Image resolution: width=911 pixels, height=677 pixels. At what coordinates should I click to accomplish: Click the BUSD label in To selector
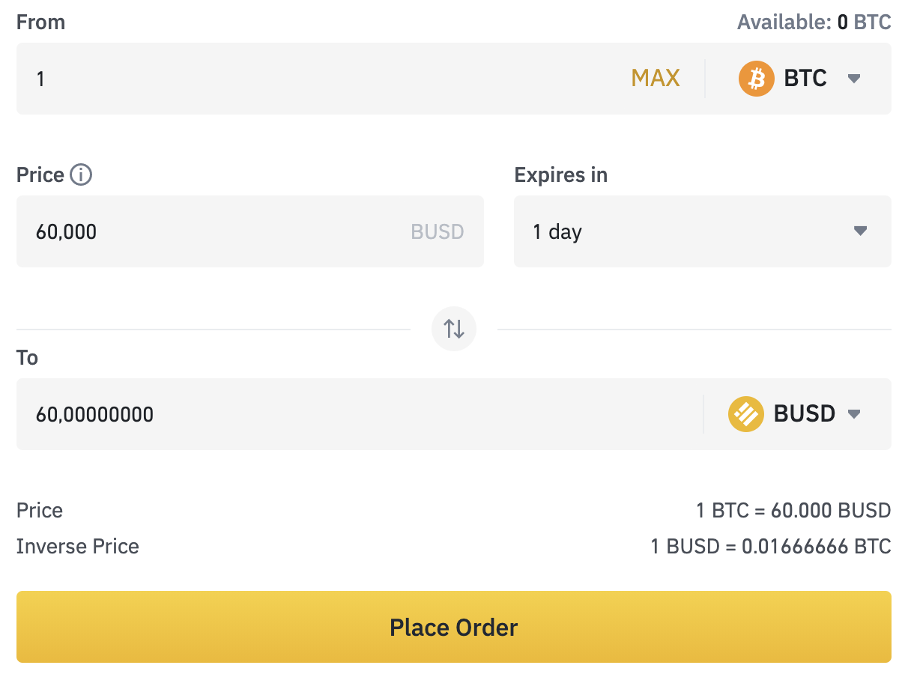(804, 414)
